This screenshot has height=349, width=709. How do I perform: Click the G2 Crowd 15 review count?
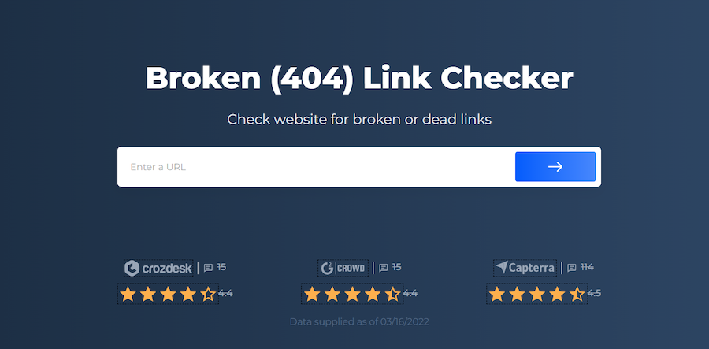(396, 268)
